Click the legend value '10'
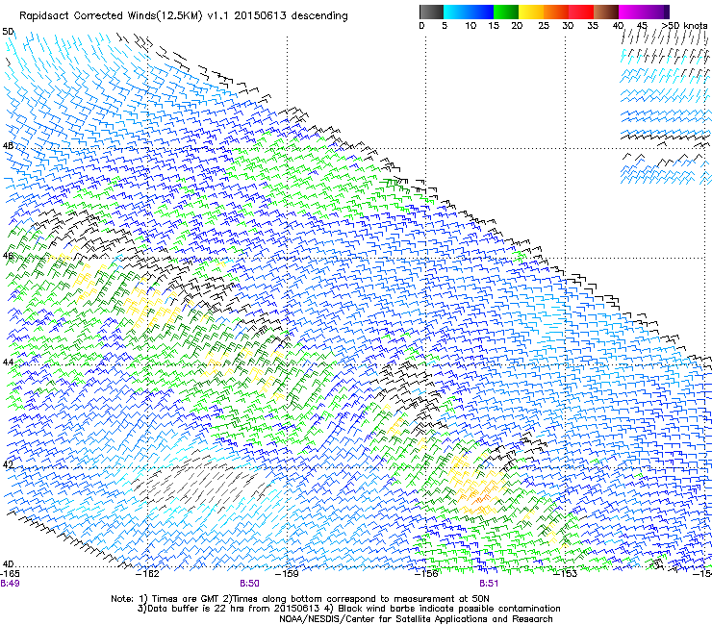 470,26
